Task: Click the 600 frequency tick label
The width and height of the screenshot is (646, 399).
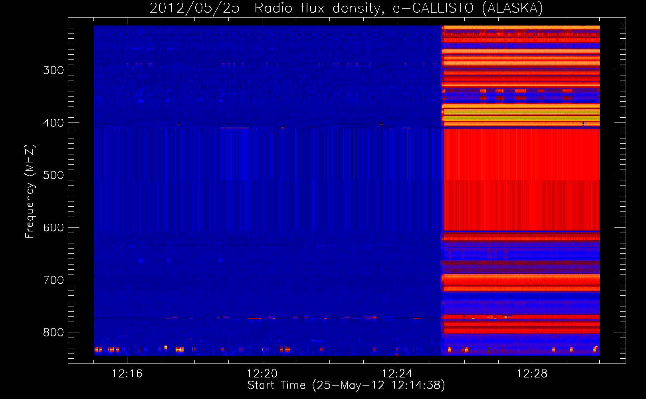Action: click(54, 227)
